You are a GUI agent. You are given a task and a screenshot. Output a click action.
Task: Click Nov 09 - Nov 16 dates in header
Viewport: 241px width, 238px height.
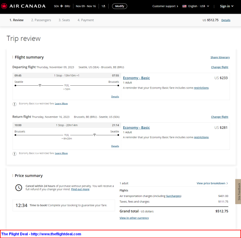pos(86,6)
